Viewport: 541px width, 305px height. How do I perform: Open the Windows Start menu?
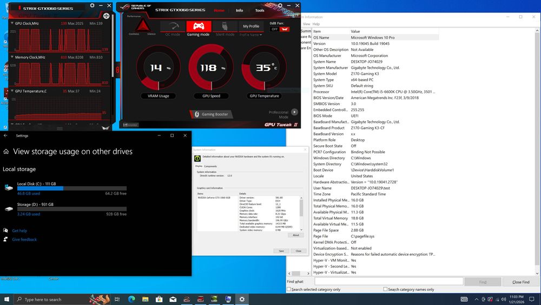6,299
